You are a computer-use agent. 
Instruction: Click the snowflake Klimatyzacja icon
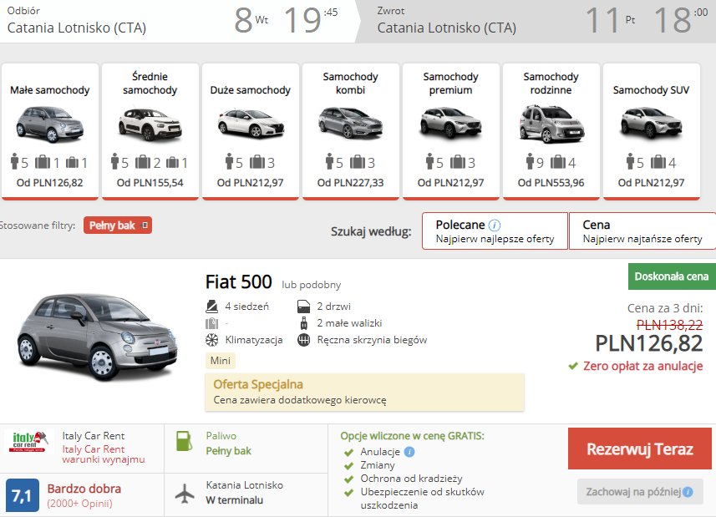coord(211,340)
